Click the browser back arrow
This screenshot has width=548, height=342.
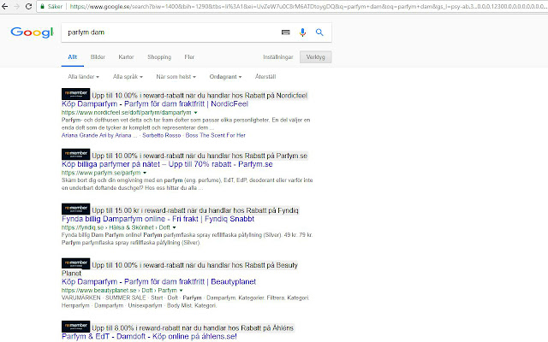[5, 6]
